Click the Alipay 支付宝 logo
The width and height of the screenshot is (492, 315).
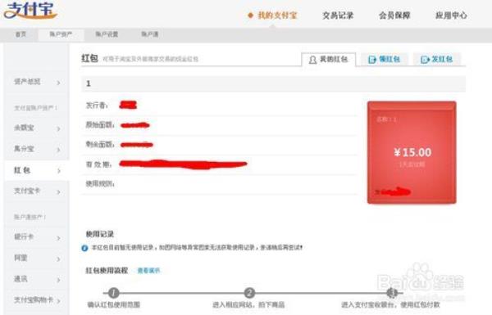point(30,10)
